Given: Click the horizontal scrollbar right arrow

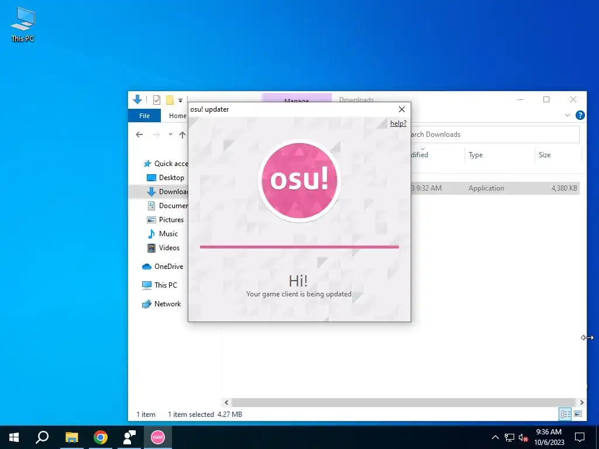Looking at the screenshot, I should click(x=581, y=402).
